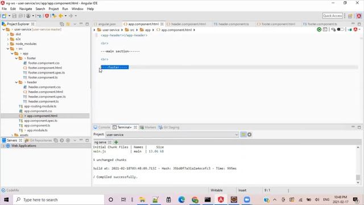Click the src breadcrumb segment
Viewport: 364px width, 205px height.
coord(132,30)
